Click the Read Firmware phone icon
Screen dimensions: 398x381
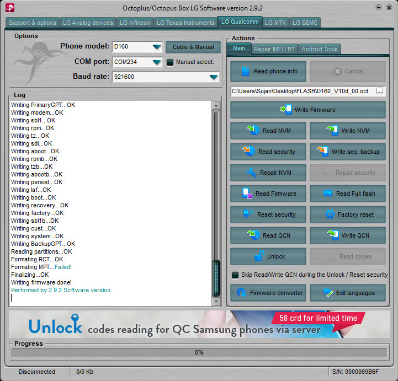[x=247, y=193]
